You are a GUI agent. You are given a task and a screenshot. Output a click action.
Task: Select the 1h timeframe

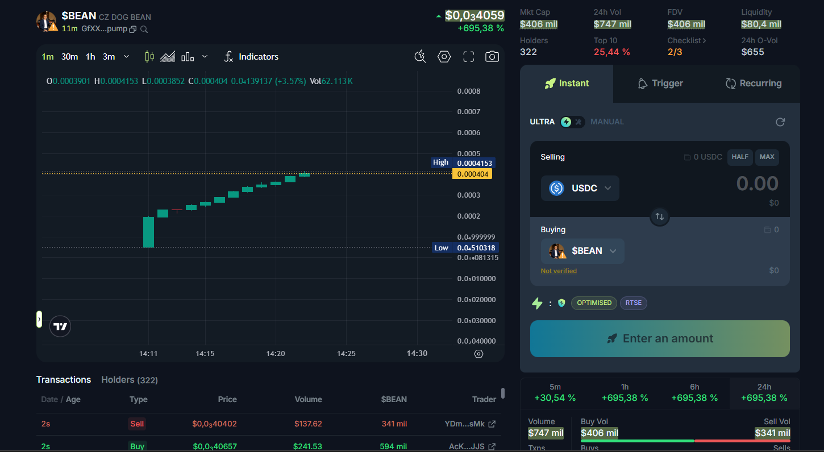tap(90, 57)
